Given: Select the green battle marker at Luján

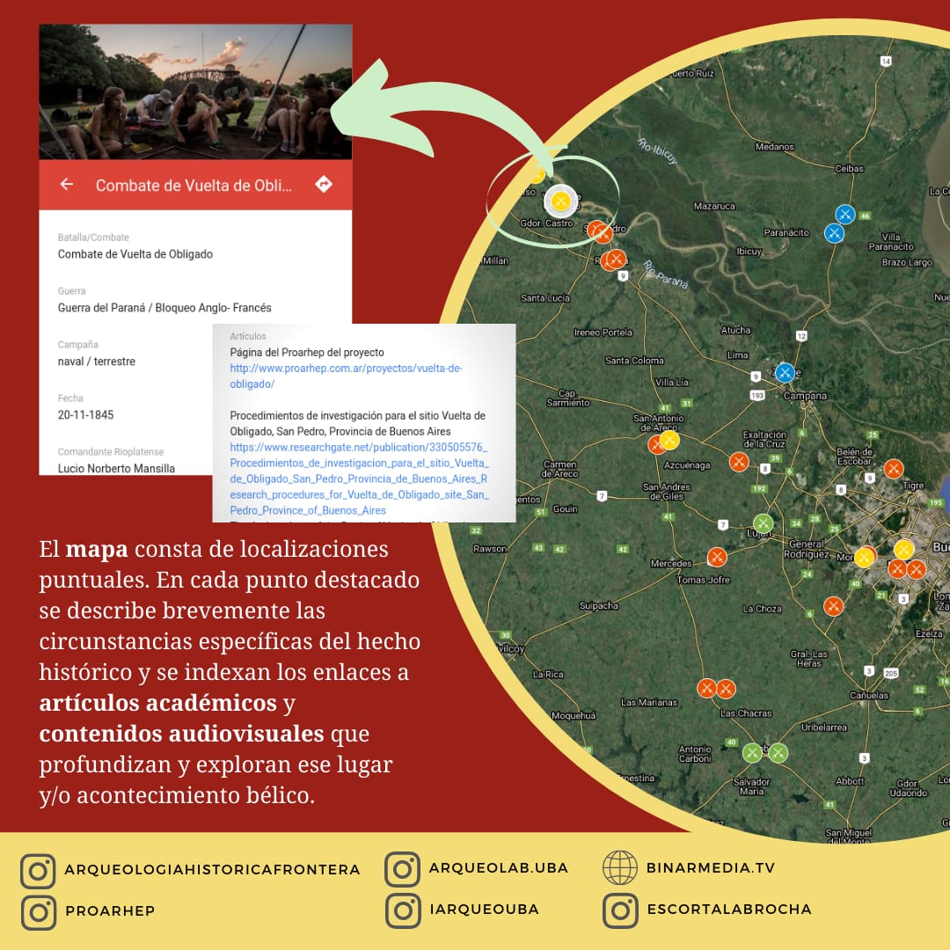Looking at the screenshot, I should pos(763,523).
